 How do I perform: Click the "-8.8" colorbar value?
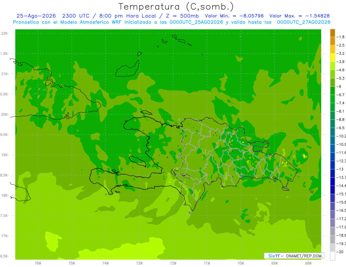point(341,120)
